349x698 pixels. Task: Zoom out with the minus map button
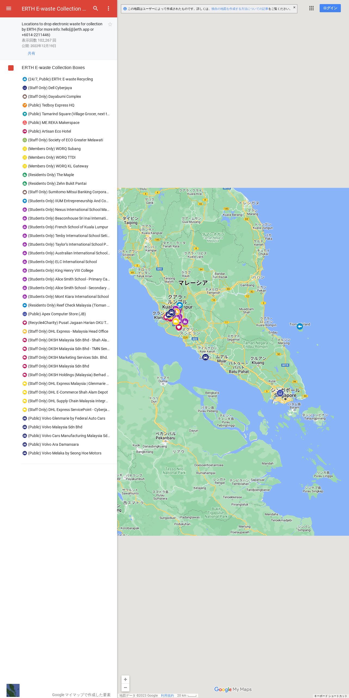[x=125, y=687]
